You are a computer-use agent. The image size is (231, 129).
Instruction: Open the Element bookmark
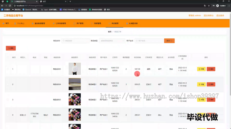(30, 9)
